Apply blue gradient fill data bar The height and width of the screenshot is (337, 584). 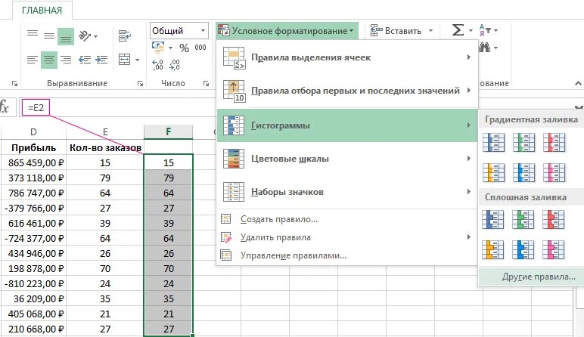pyautogui.click(x=493, y=143)
